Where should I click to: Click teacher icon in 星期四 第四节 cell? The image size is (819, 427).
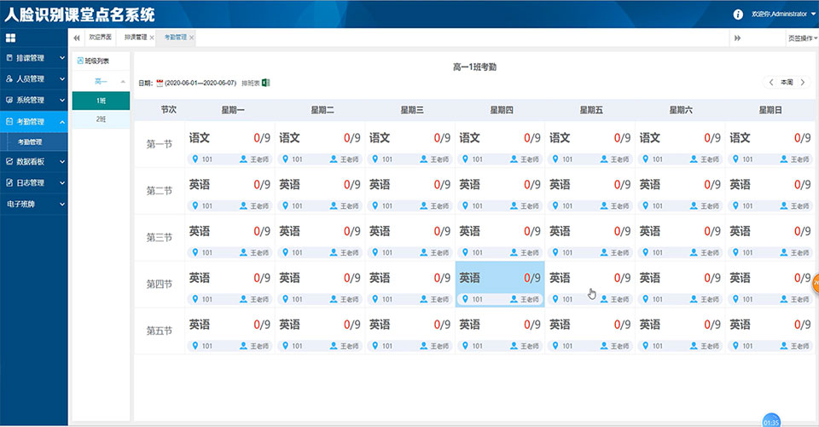514,299
